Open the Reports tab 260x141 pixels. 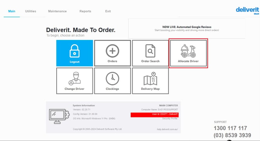tap(85, 11)
